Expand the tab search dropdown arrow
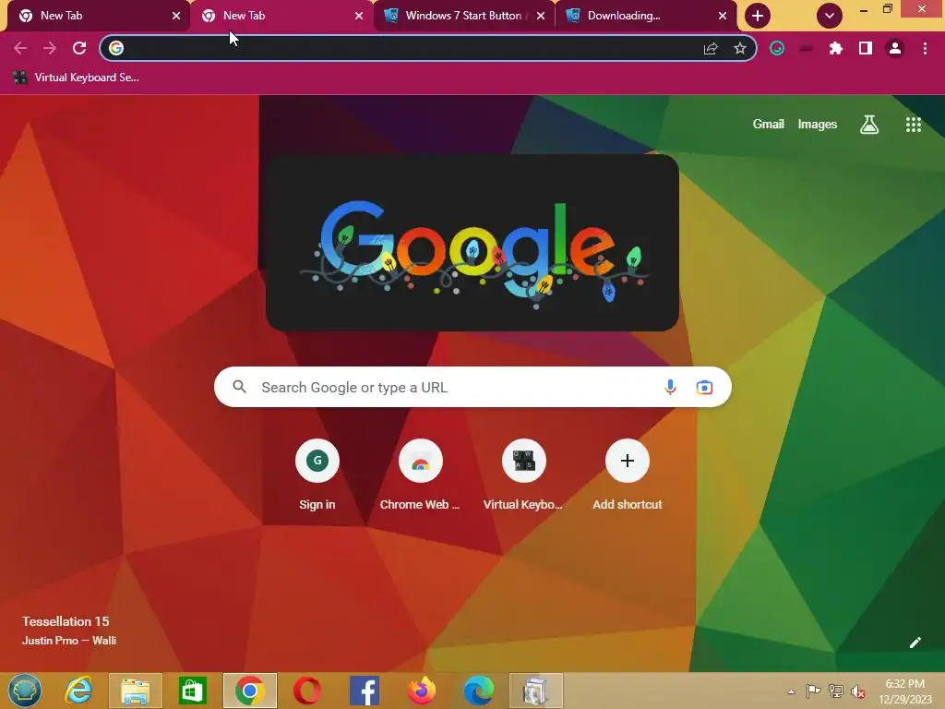945x709 pixels. pyautogui.click(x=830, y=16)
